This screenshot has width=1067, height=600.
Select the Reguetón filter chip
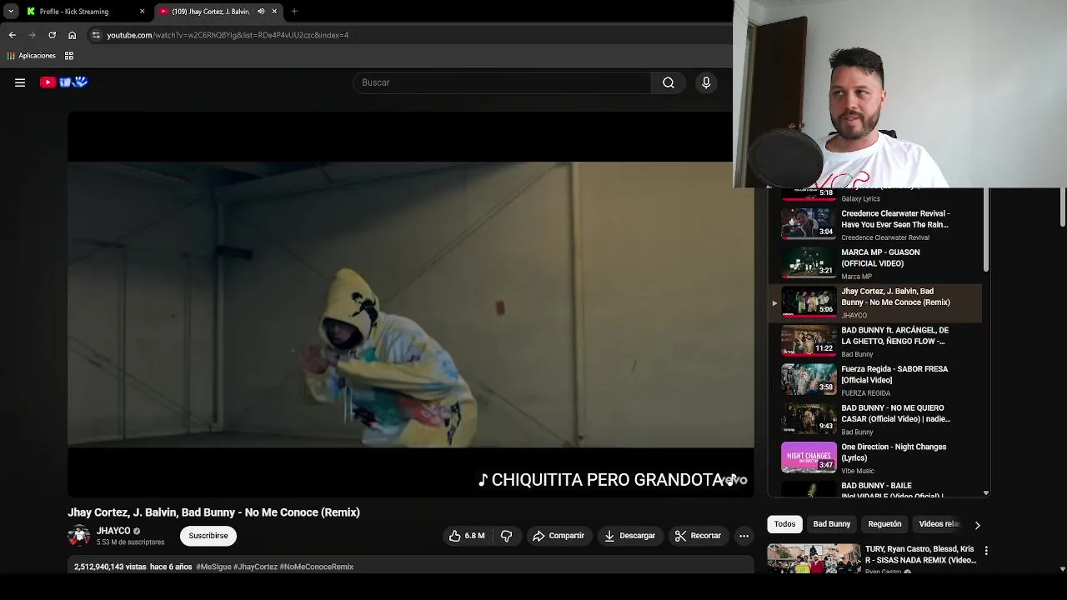[x=884, y=524]
